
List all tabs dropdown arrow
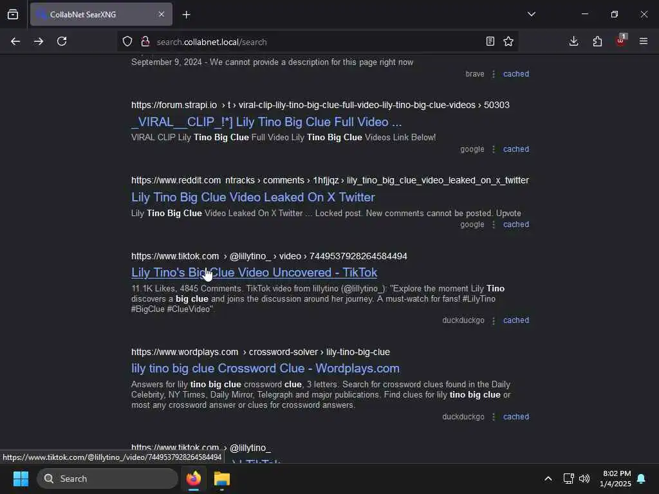coord(531,14)
